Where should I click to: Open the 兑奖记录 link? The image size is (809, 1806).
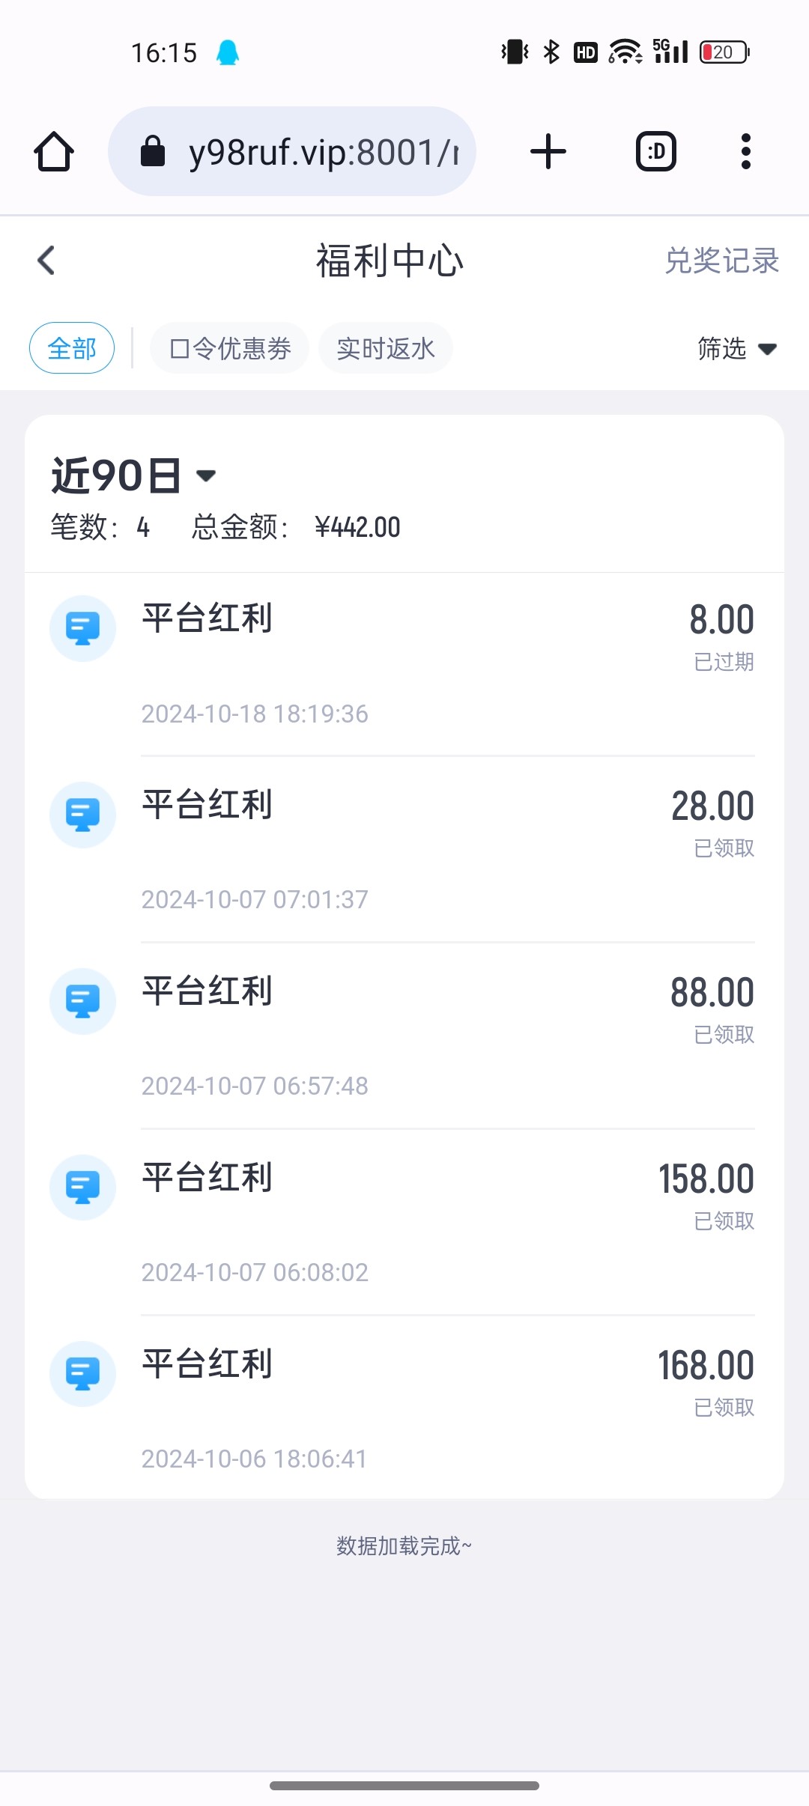(x=721, y=261)
